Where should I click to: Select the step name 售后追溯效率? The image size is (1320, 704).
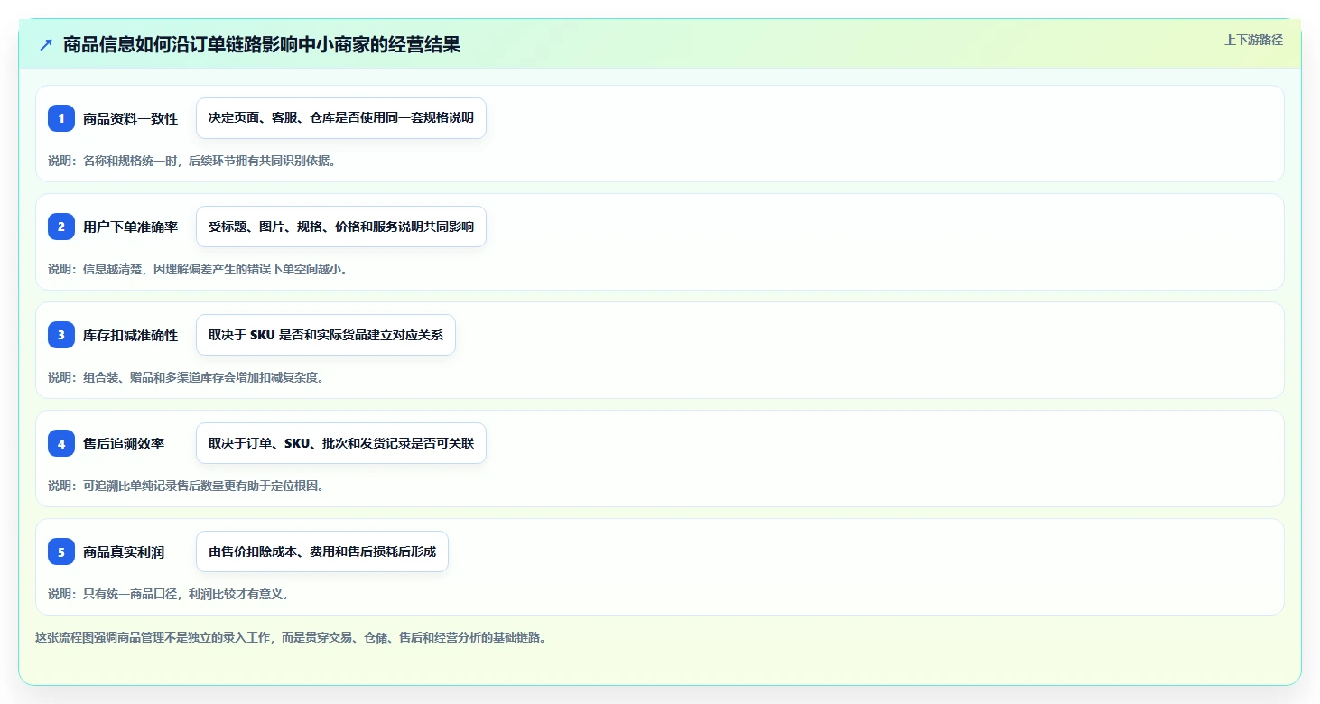click(x=124, y=443)
